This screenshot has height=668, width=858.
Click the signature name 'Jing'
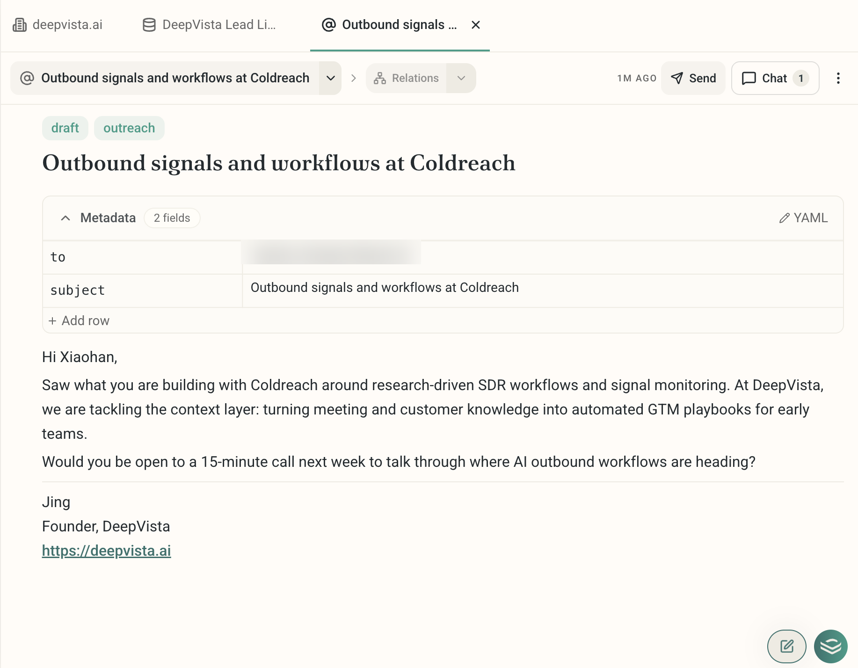[x=56, y=502]
